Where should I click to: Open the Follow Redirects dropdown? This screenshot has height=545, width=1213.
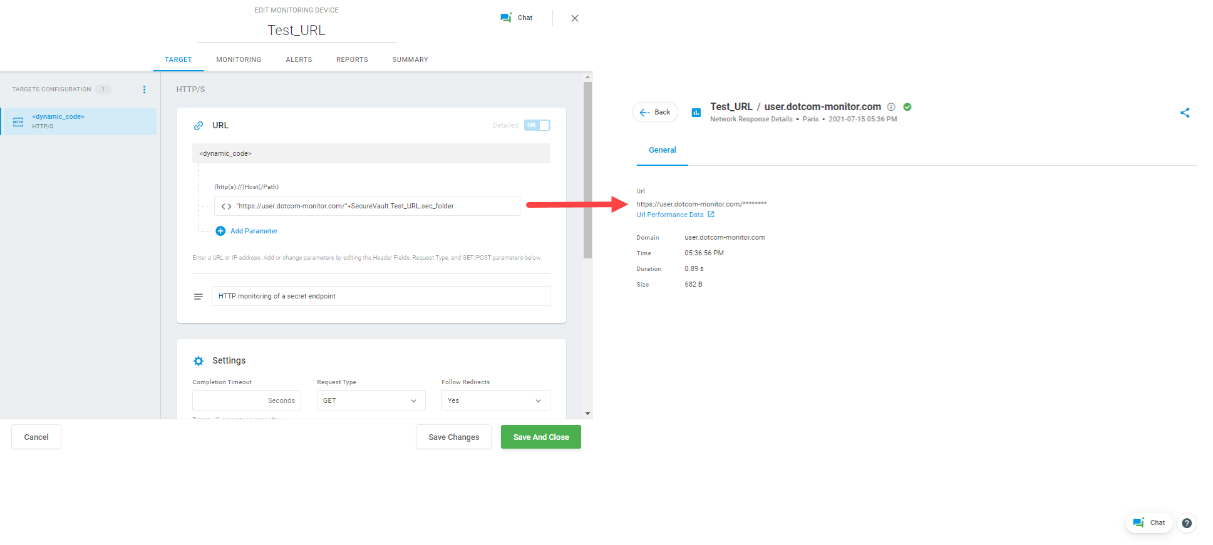coord(495,400)
